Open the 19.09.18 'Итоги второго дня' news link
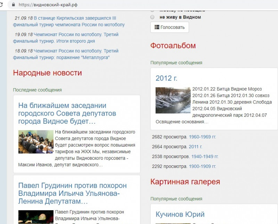 tap(66, 38)
